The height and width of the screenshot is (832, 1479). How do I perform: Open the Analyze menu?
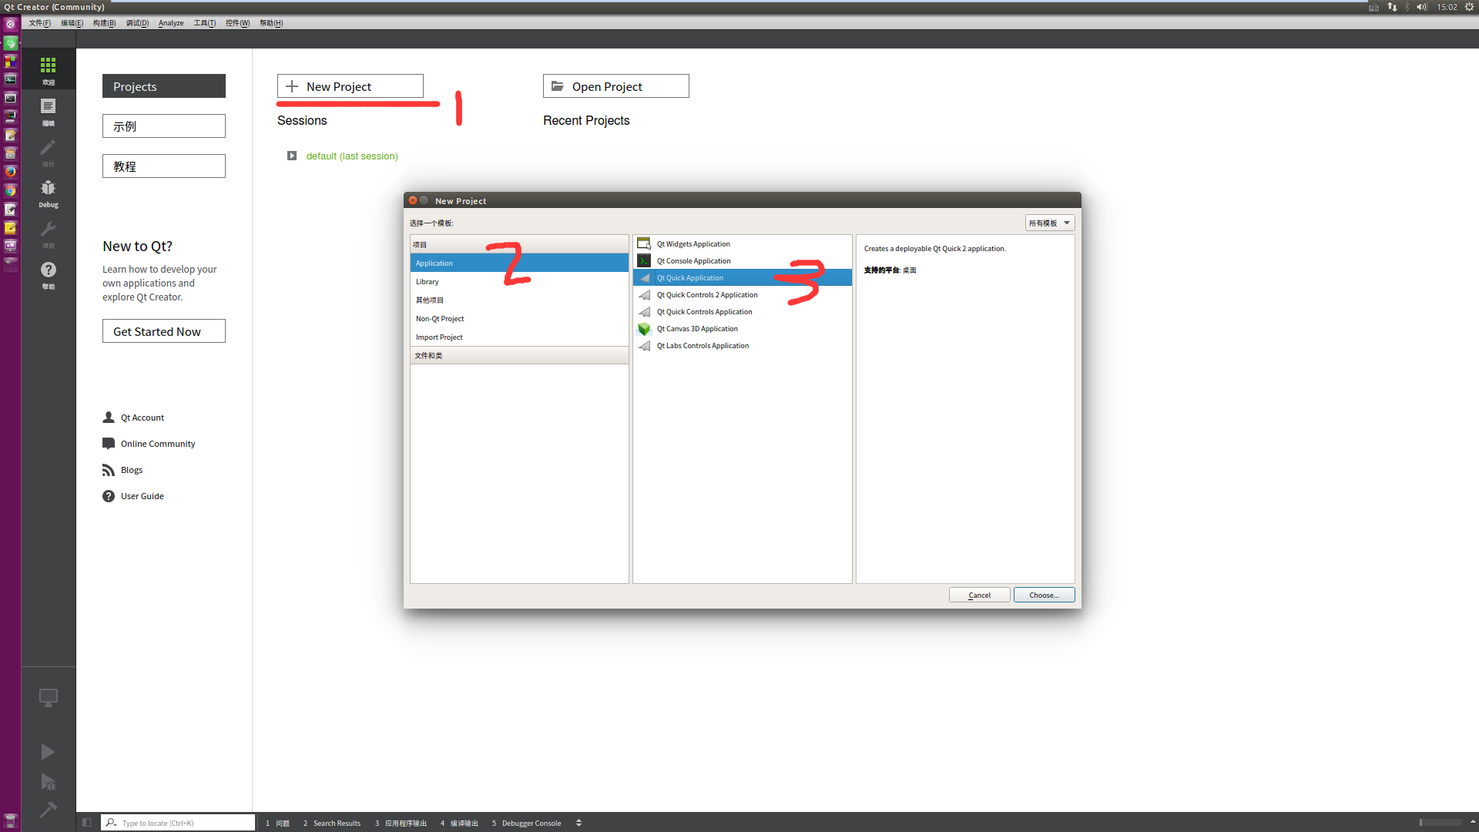171,23
